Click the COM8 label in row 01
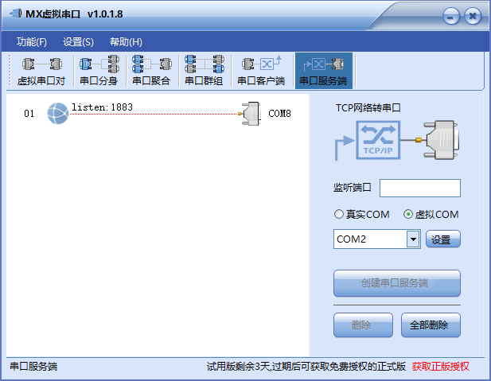491x381 pixels. pos(279,113)
